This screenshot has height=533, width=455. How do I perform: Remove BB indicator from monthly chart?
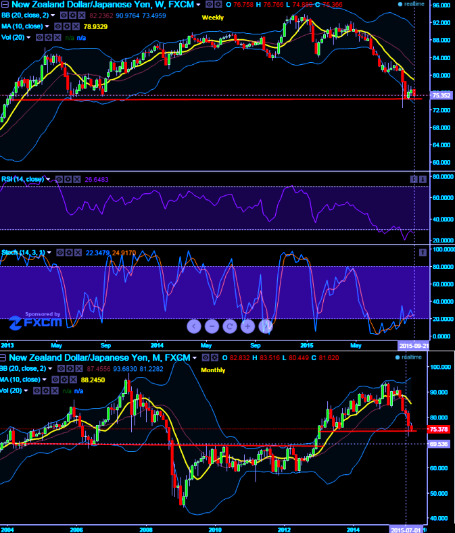click(x=79, y=368)
